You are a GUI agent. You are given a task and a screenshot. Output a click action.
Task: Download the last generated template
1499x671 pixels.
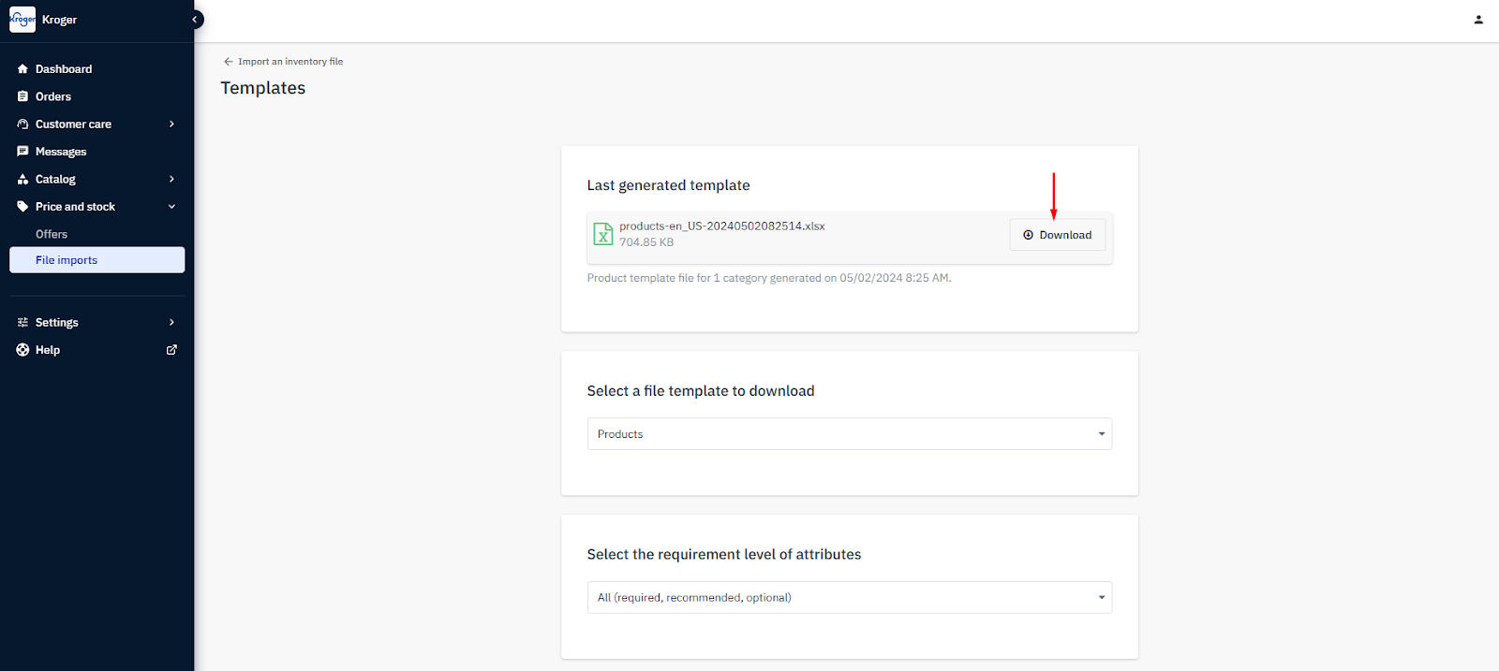click(1057, 235)
